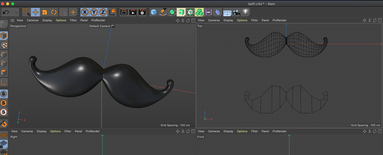Open ProRender menu in Top viewport

[x=280, y=20]
